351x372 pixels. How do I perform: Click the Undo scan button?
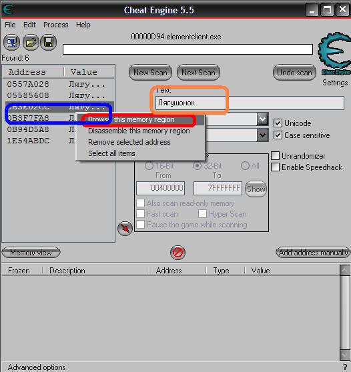(x=294, y=73)
